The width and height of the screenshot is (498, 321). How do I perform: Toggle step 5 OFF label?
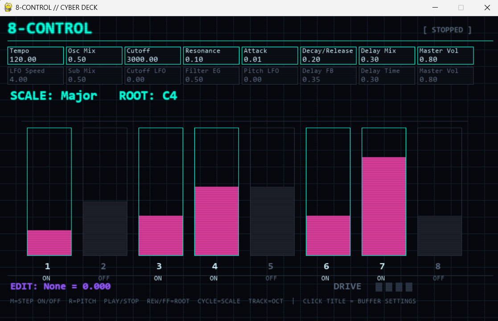pyautogui.click(x=271, y=278)
